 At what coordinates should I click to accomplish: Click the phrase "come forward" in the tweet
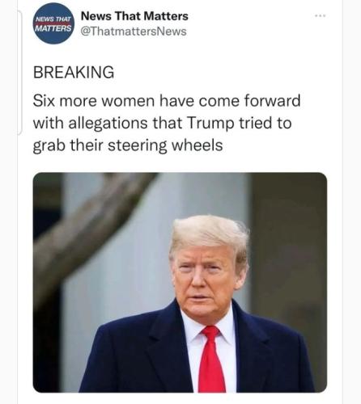pyautogui.click(x=249, y=101)
